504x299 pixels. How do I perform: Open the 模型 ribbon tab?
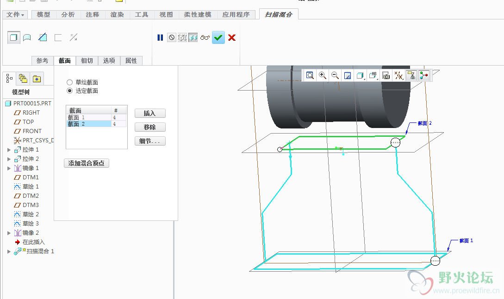point(44,15)
